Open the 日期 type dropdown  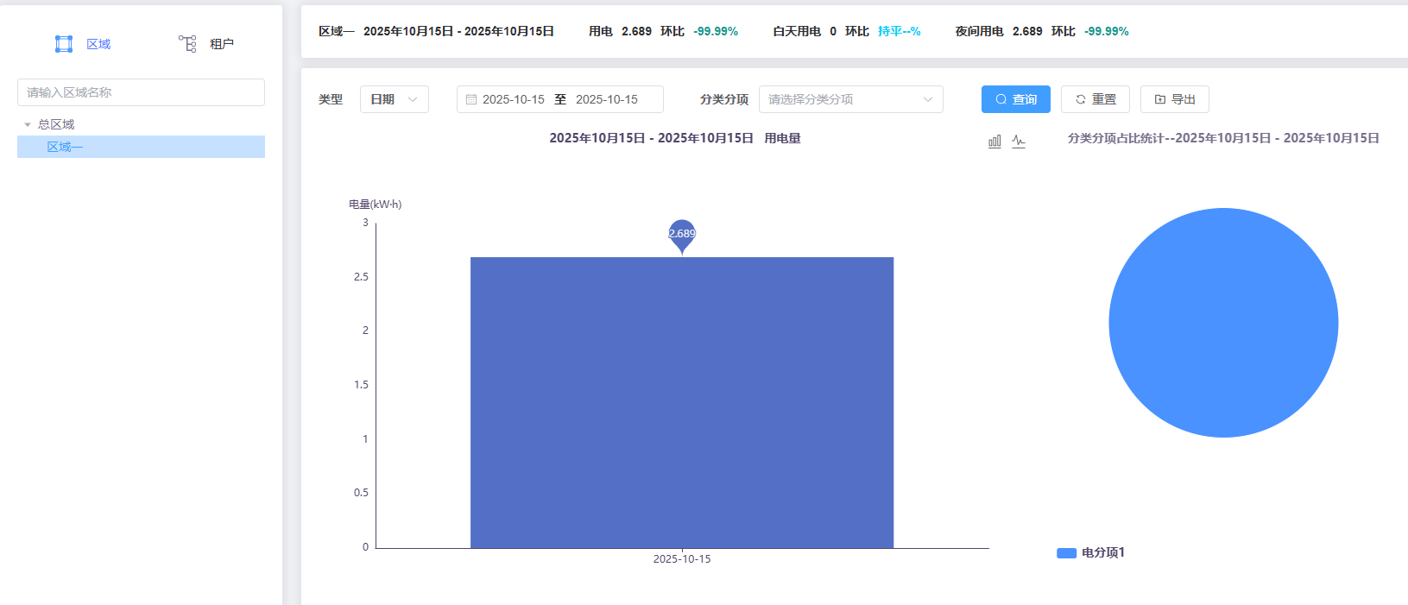coord(395,99)
